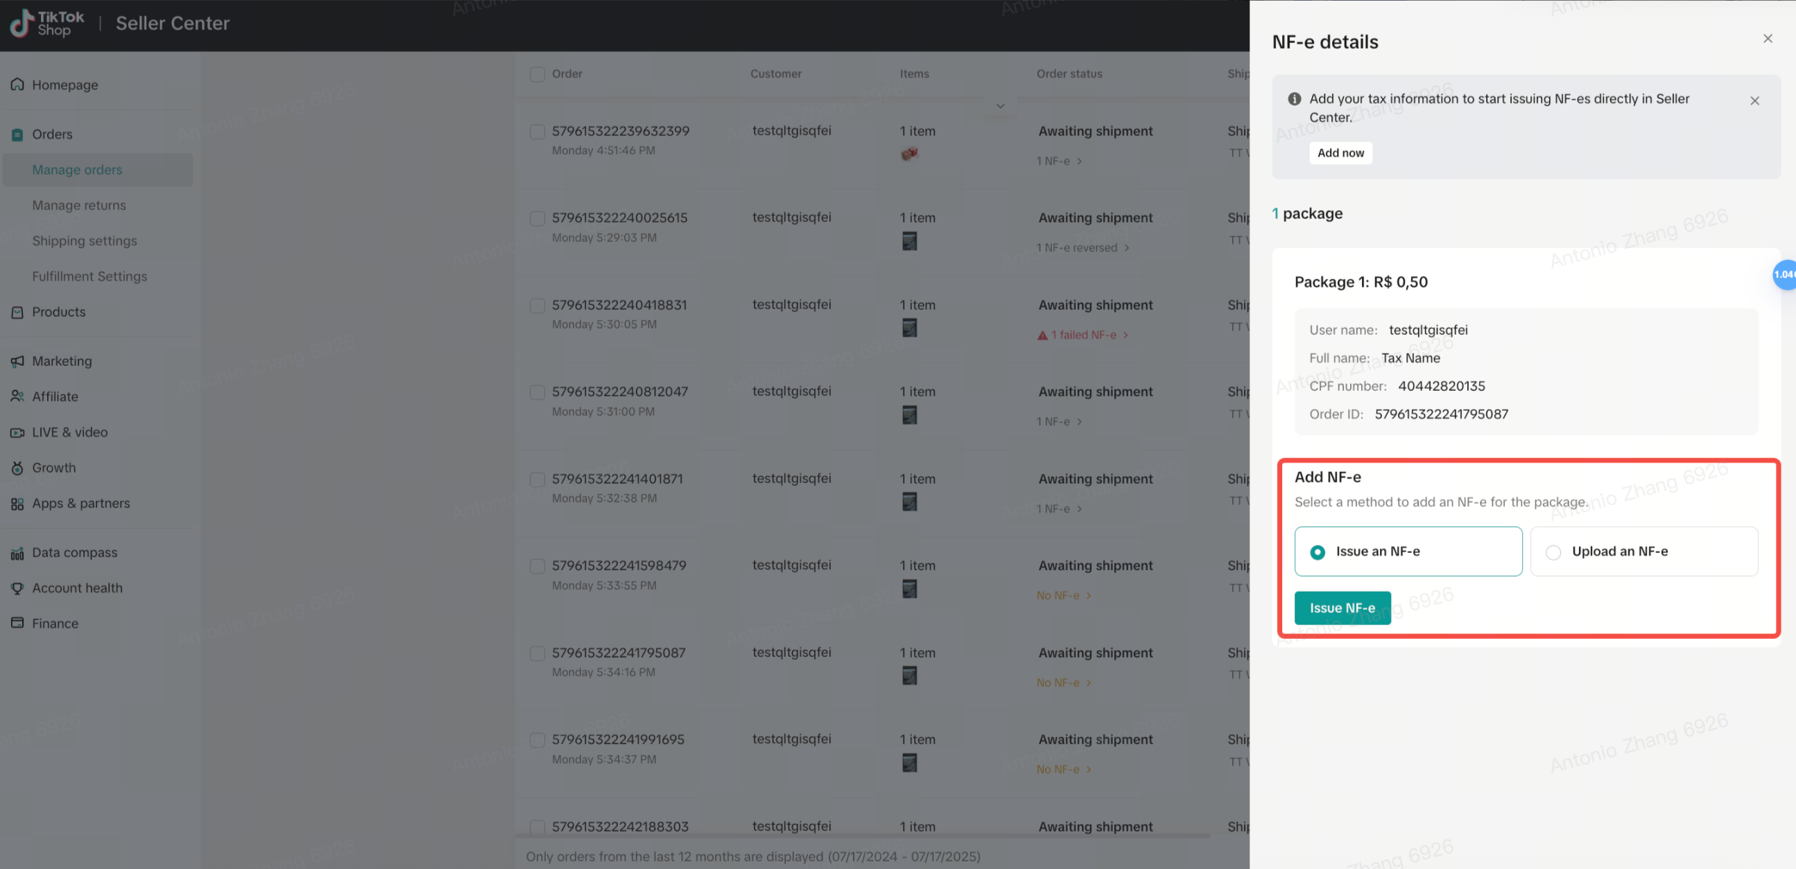Click product thumbnail of order 579615322239632399
Image resolution: width=1796 pixels, height=869 pixels.
click(x=909, y=155)
